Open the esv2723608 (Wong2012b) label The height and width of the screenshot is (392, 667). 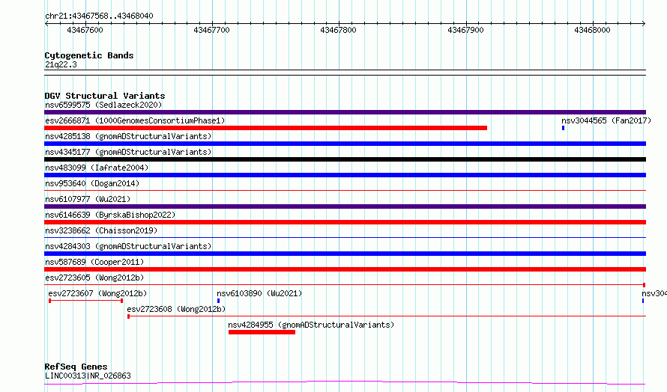[x=176, y=309]
